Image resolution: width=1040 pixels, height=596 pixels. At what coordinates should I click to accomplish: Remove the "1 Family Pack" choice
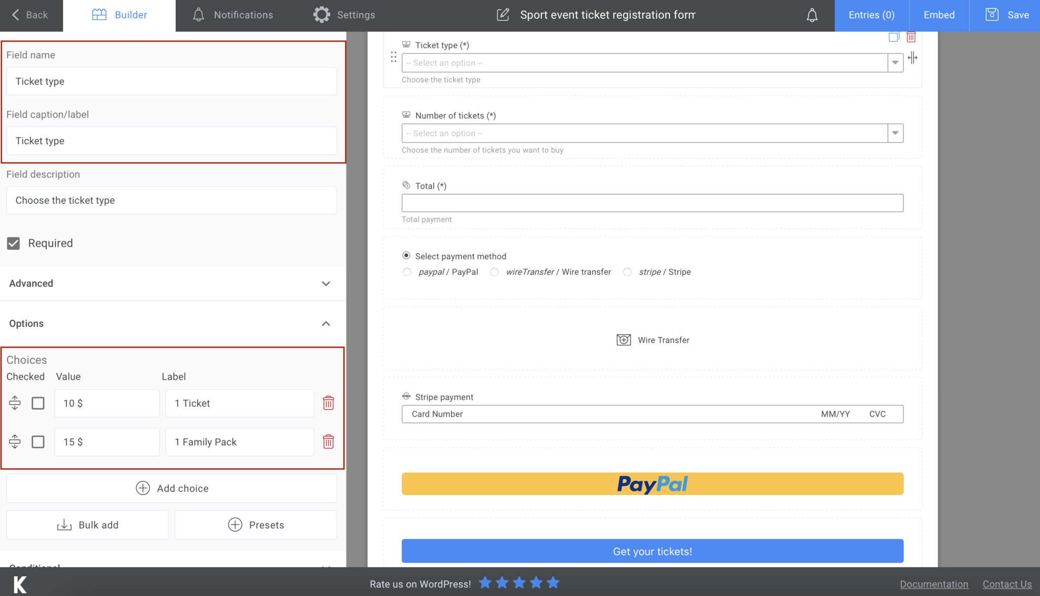[329, 442]
